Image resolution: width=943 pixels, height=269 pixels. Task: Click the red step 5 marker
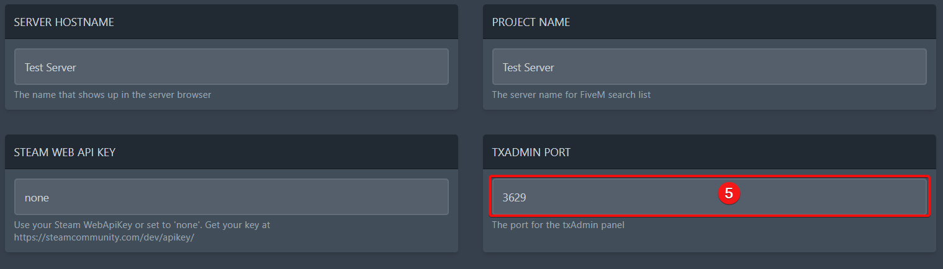(729, 193)
